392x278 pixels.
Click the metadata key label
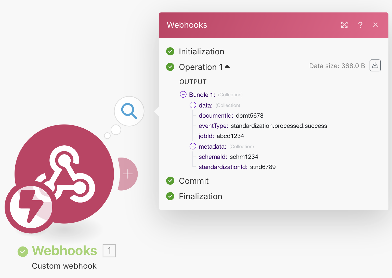pos(212,147)
